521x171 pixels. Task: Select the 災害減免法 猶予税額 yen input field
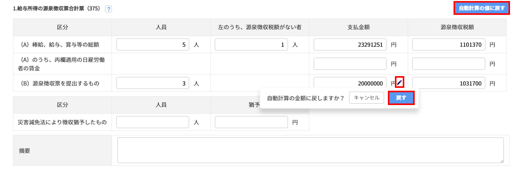(251, 122)
